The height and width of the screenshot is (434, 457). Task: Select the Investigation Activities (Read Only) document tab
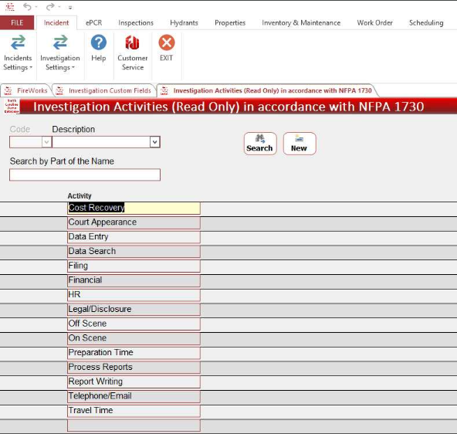tap(268, 90)
